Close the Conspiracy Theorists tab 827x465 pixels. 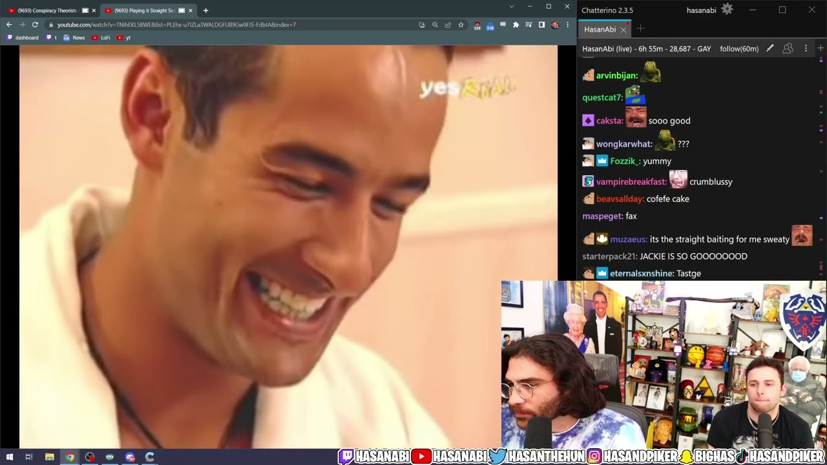94,10
